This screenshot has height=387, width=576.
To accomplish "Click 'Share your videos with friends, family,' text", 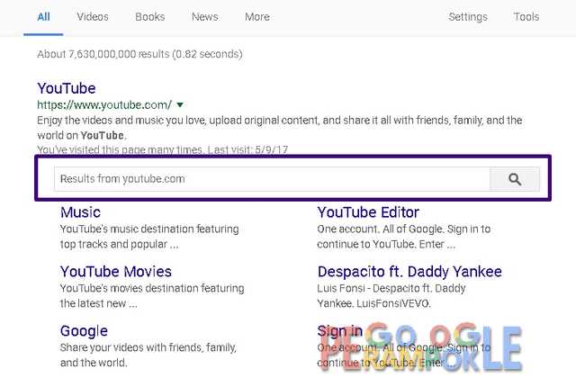I will [x=148, y=347].
